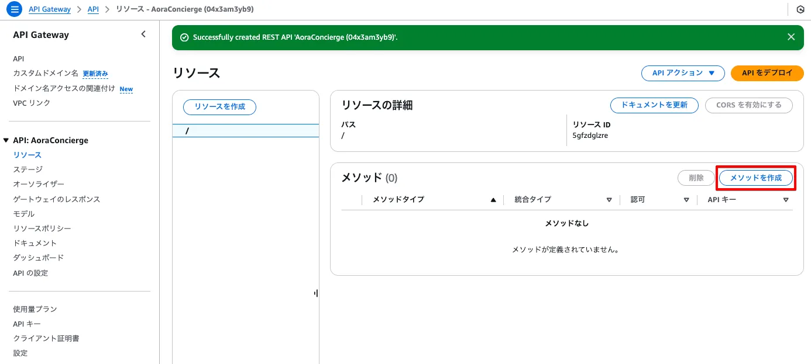This screenshot has height=364, width=811.
Task: Click the メソッドが定義されていません message
Action: [566, 249]
